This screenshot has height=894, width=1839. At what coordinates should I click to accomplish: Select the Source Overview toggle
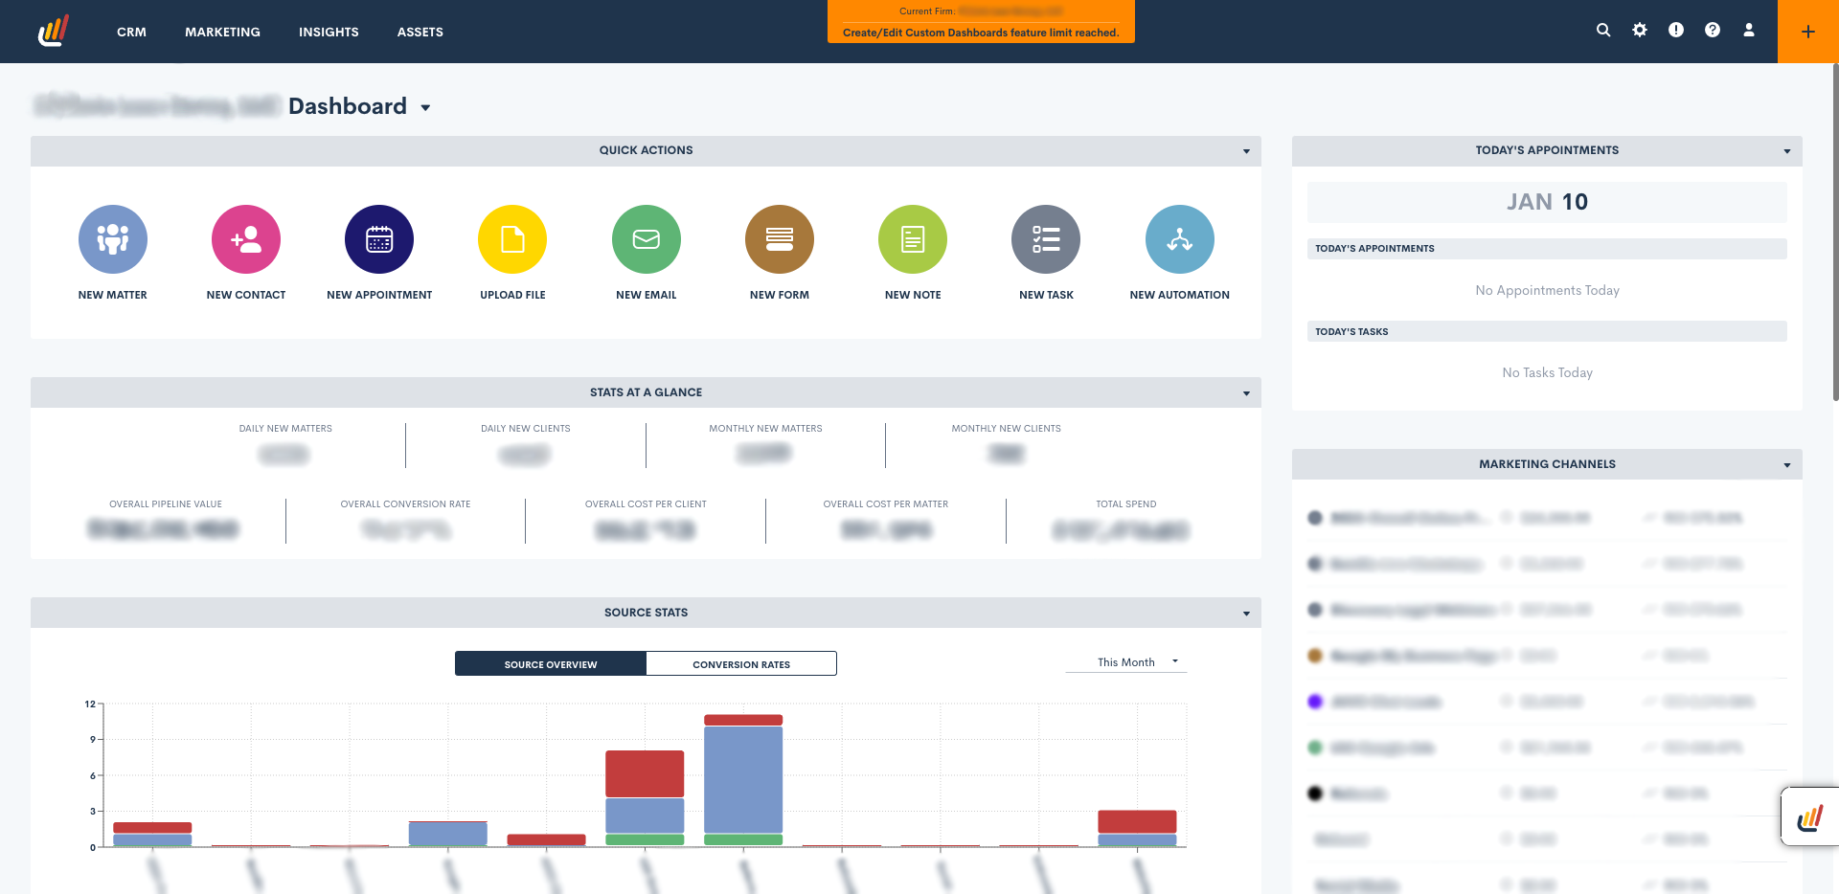[551, 664]
